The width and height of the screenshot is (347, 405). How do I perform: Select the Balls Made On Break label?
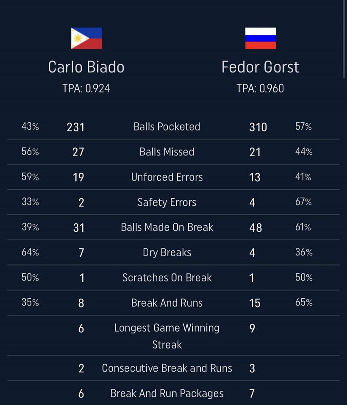point(167,227)
